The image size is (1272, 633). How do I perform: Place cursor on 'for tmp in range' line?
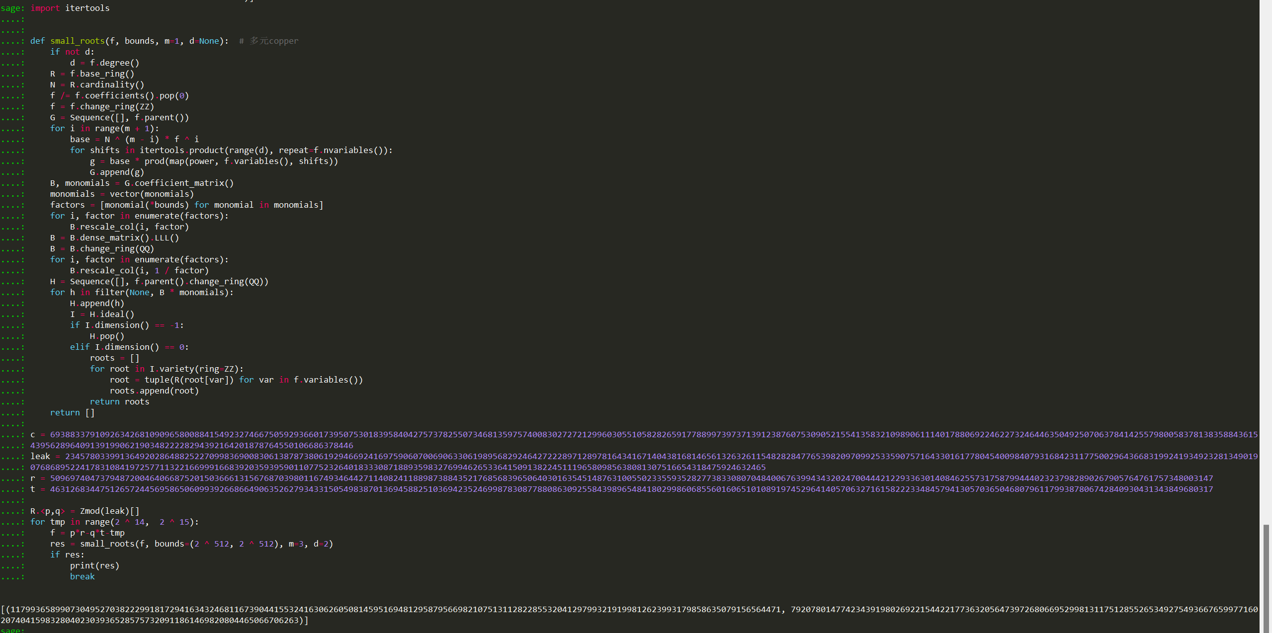coord(114,522)
